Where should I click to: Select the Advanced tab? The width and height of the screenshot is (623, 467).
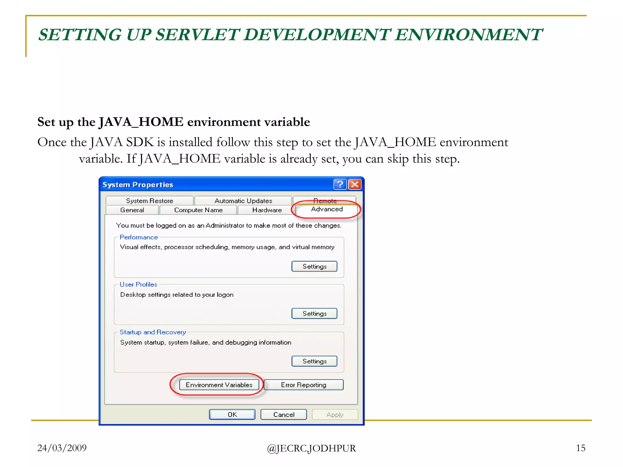(x=327, y=209)
